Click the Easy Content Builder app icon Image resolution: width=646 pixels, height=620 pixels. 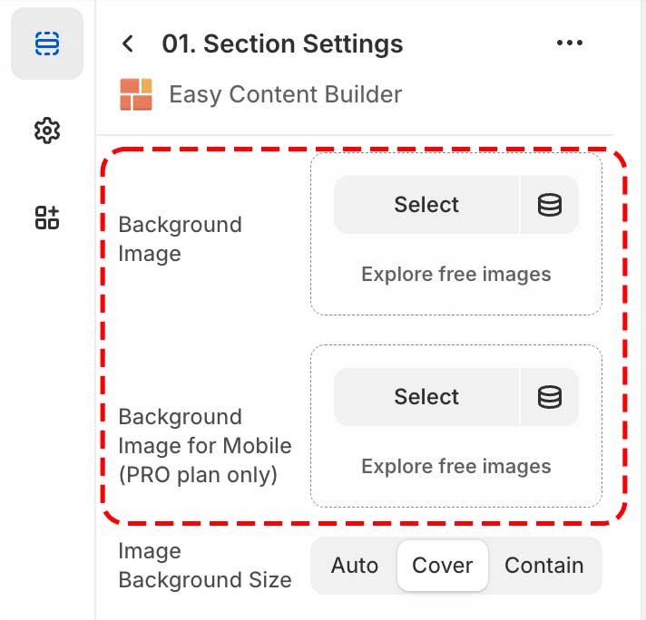click(136, 94)
